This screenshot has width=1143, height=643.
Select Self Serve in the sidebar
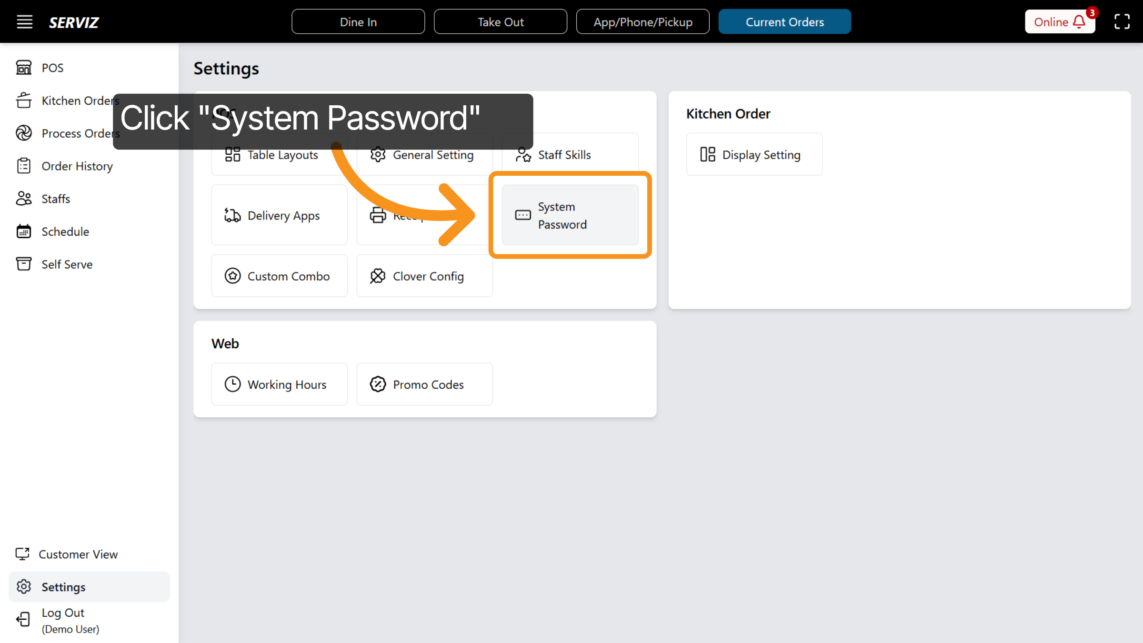tap(66, 264)
